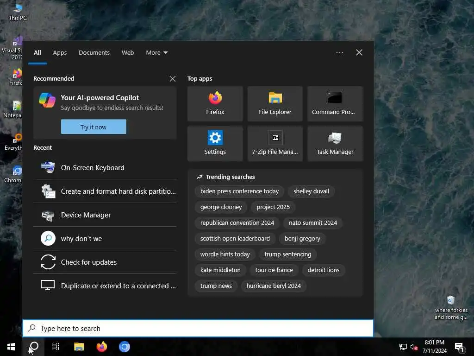Image resolution: width=474 pixels, height=356 pixels.
Task: Click the taskbar search icon
Action: (x=34, y=347)
